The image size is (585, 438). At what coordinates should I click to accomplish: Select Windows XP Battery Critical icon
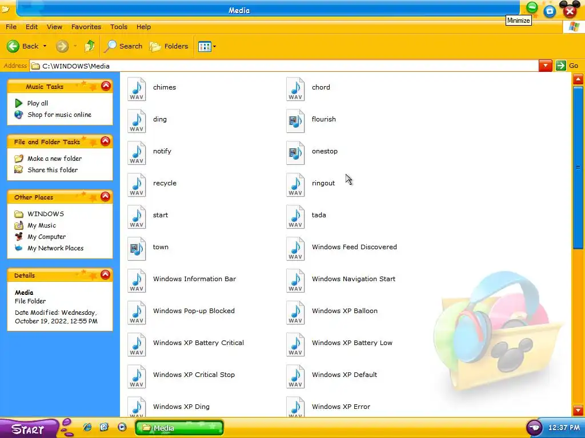coord(137,344)
